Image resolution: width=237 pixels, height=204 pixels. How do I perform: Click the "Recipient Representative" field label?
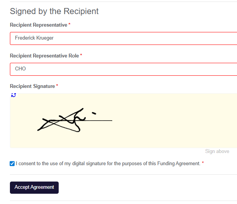(38, 25)
